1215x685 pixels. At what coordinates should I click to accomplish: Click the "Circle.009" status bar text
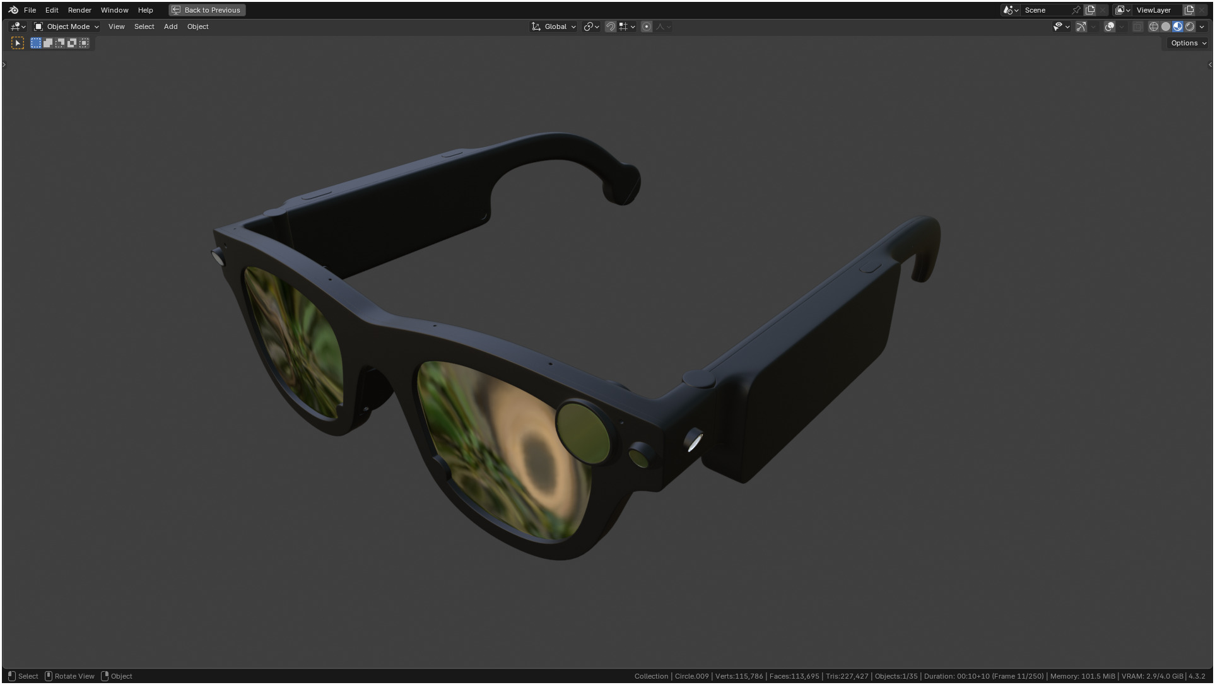691,676
